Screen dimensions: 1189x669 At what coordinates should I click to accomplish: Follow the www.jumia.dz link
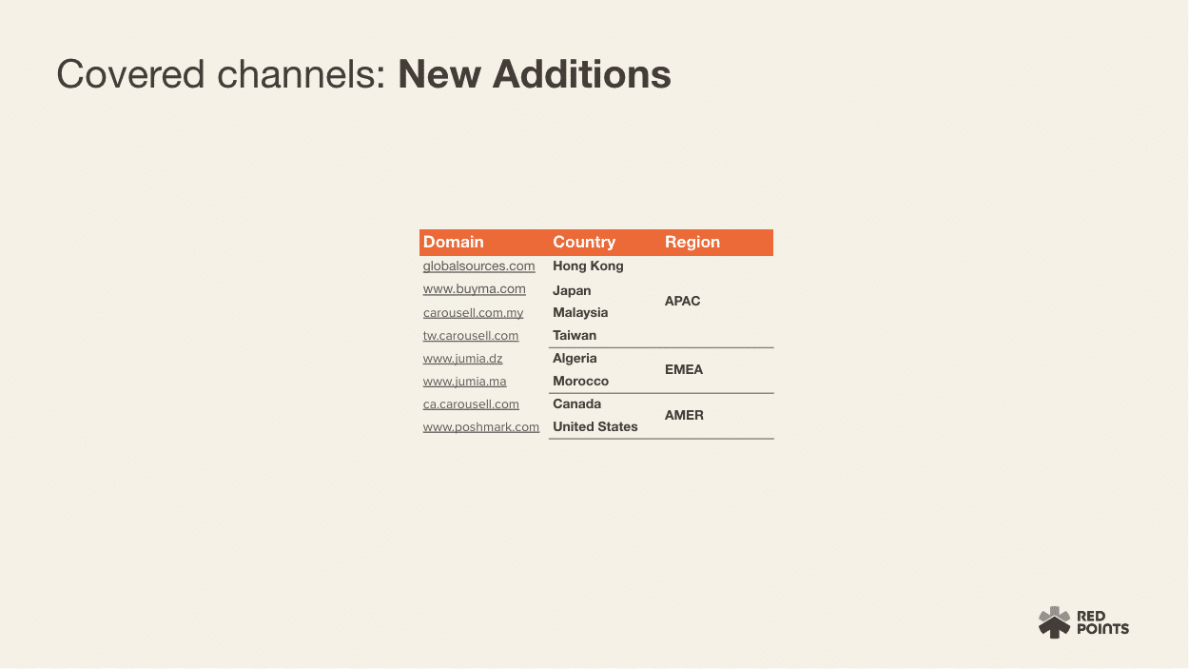coord(463,359)
